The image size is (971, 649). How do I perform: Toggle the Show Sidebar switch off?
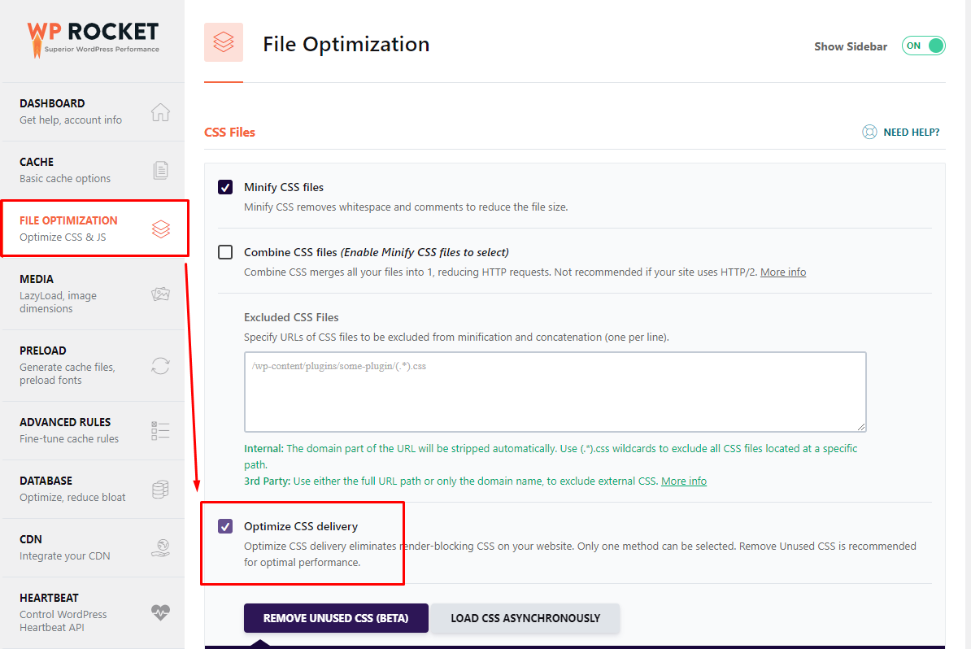coord(923,46)
